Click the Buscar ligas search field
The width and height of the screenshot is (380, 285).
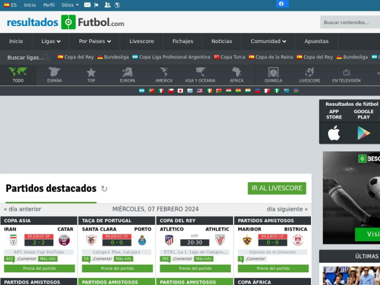[x=25, y=58]
